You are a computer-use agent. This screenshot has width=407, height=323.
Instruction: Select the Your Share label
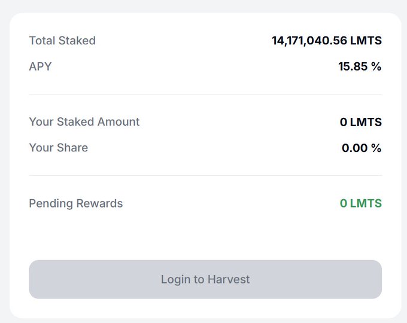tap(58, 148)
